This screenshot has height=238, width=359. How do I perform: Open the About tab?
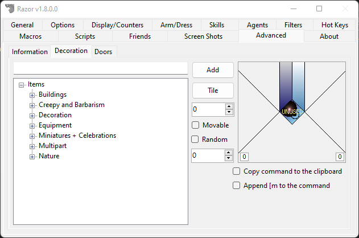coord(329,36)
